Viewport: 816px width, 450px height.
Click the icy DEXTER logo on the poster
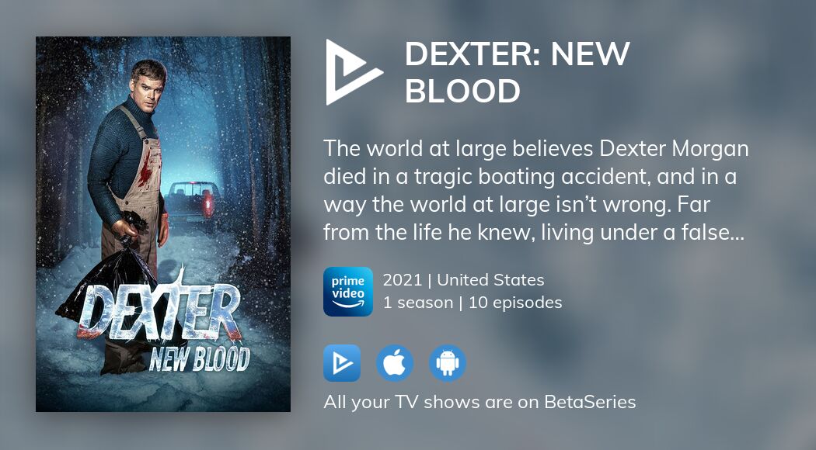[x=159, y=312]
